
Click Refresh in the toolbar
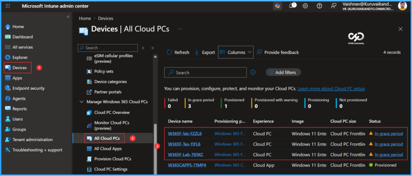(178, 53)
